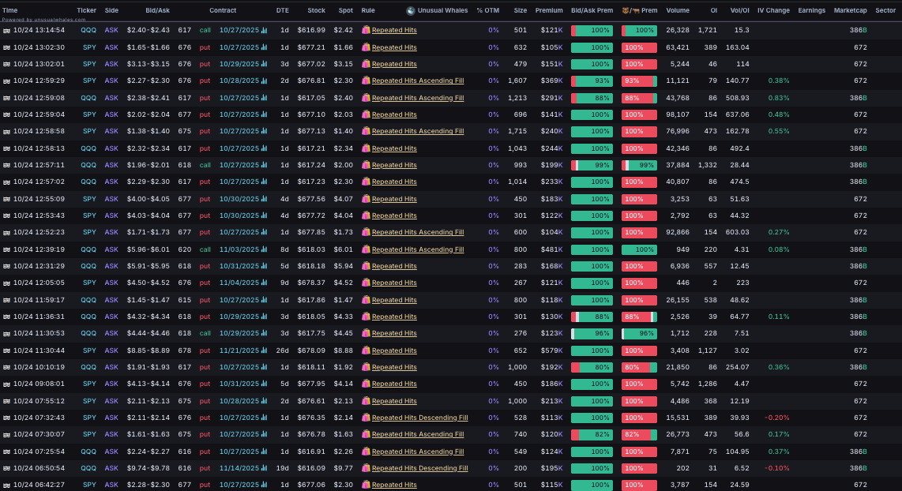The height and width of the screenshot is (491, 902).
Task: Click the 1,715 size value
Action: (x=517, y=131)
